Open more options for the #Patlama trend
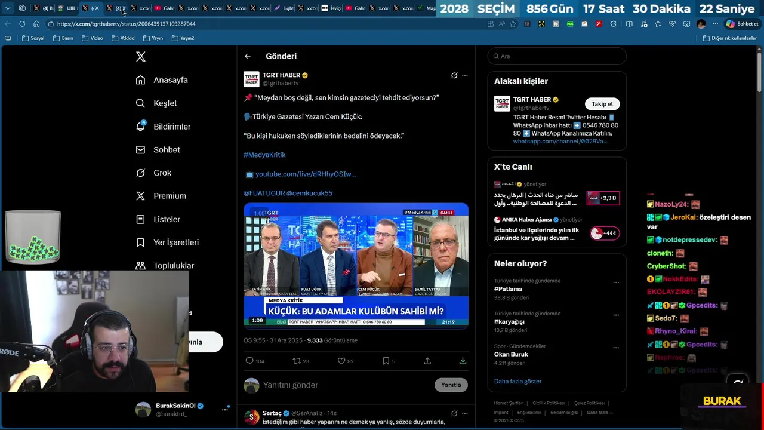 coord(616,282)
